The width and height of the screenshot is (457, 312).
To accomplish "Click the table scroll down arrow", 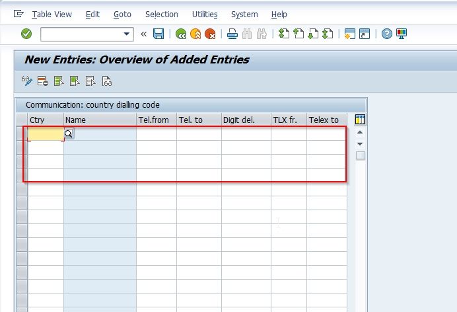I will tap(360, 144).
